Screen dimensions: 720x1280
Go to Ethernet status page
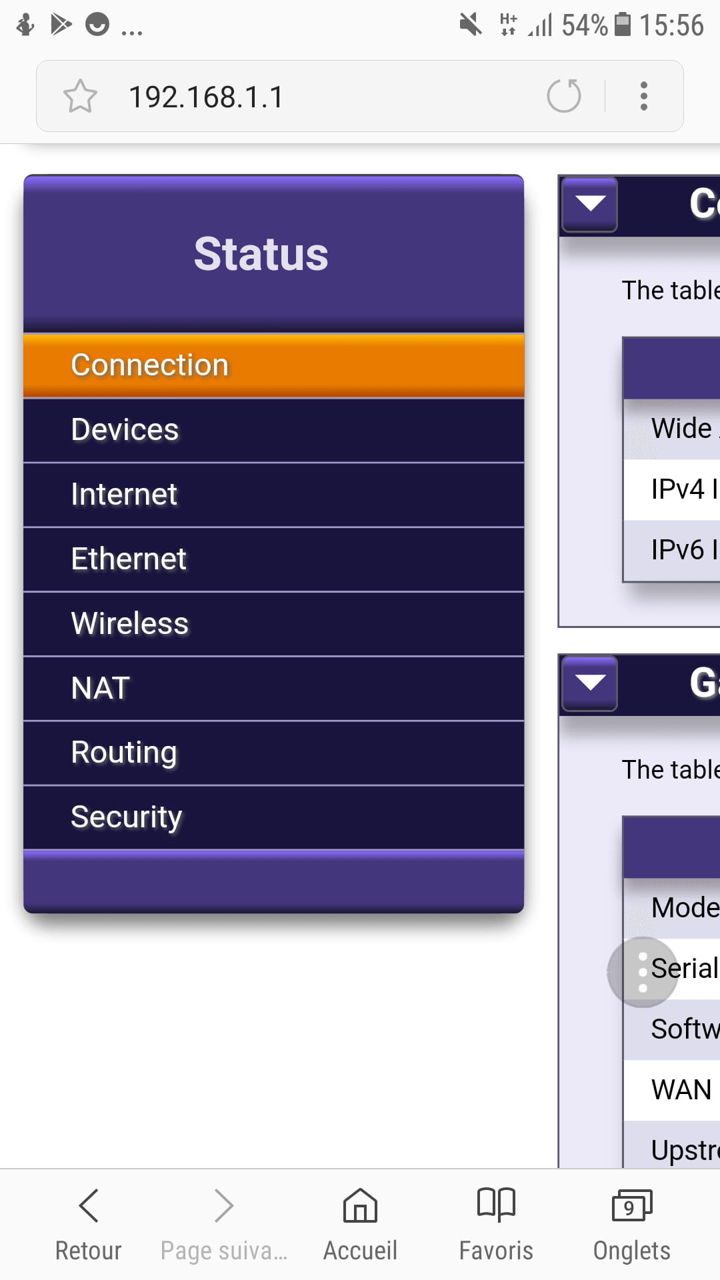273,559
